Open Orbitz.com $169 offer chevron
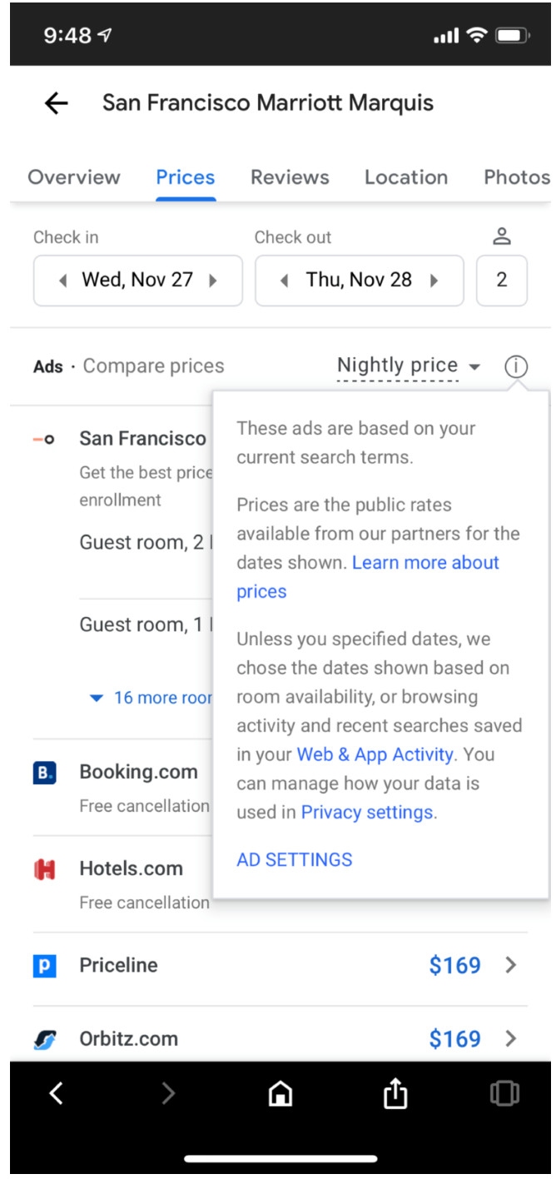The height and width of the screenshot is (1179, 556). (x=511, y=1038)
